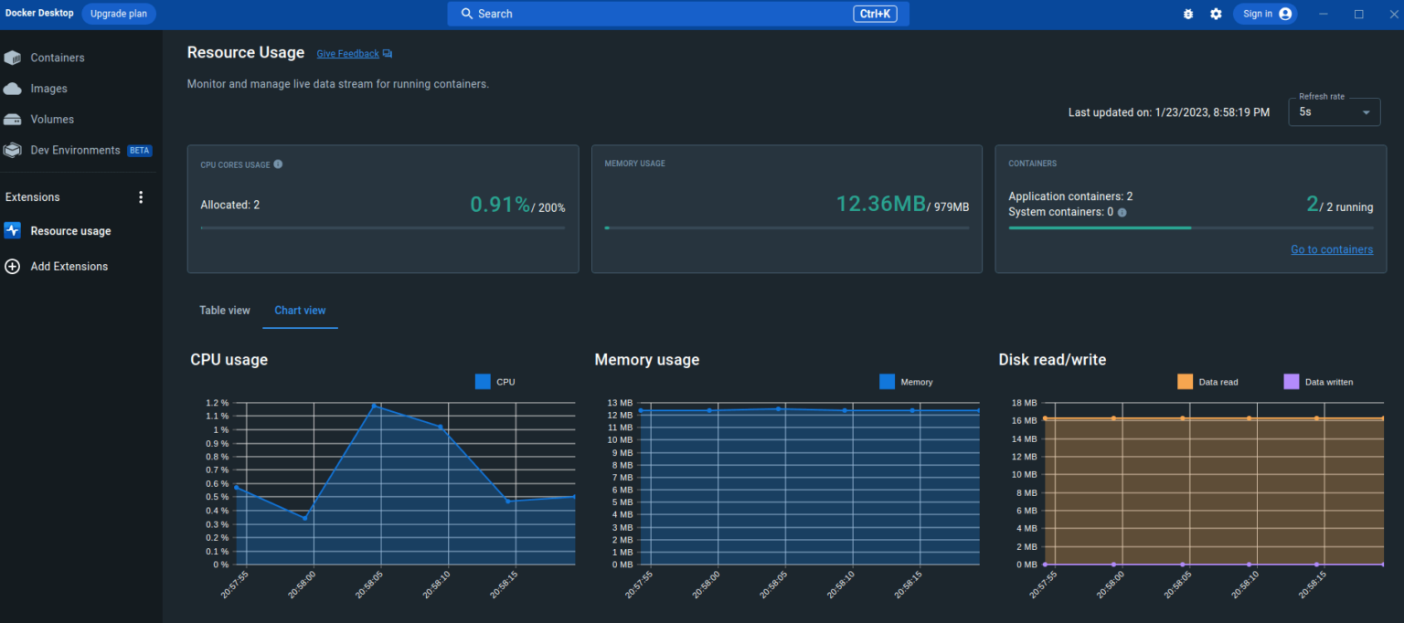Open Dev Environments sidebar icon

(13, 151)
